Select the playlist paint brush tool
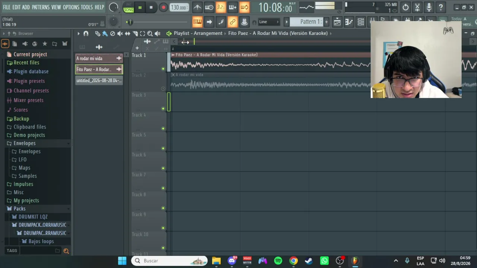Image resolution: width=477 pixels, height=268 pixels. click(105, 33)
